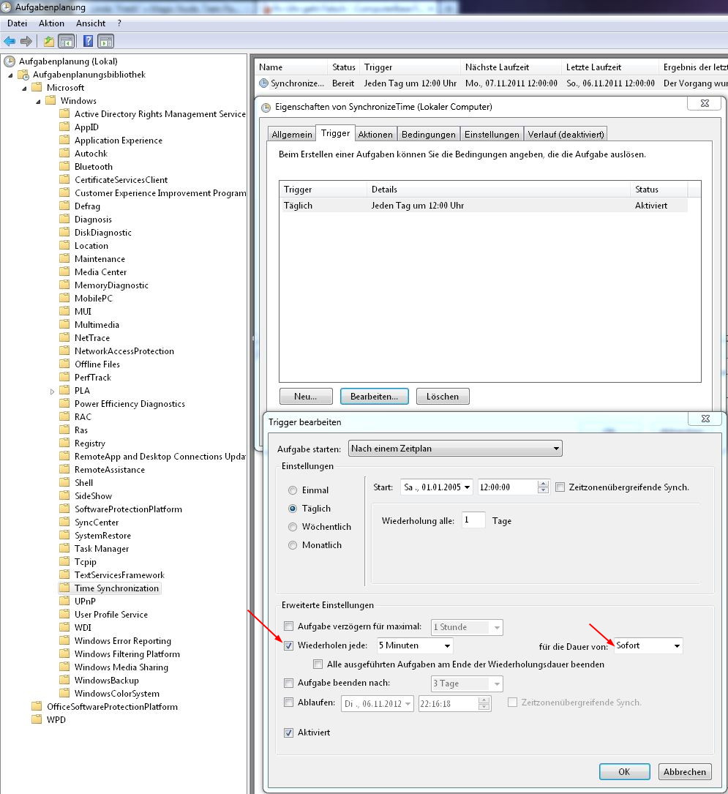Screen dimensions: 728x794
Task: Switch to the Bedingungen tab
Action: 429,134
